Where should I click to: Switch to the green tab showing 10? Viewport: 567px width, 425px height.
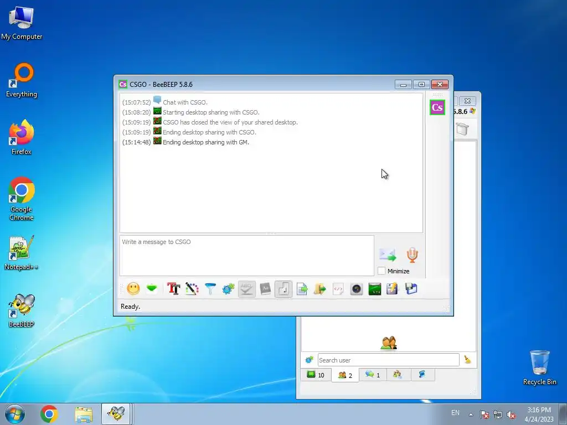(316, 375)
